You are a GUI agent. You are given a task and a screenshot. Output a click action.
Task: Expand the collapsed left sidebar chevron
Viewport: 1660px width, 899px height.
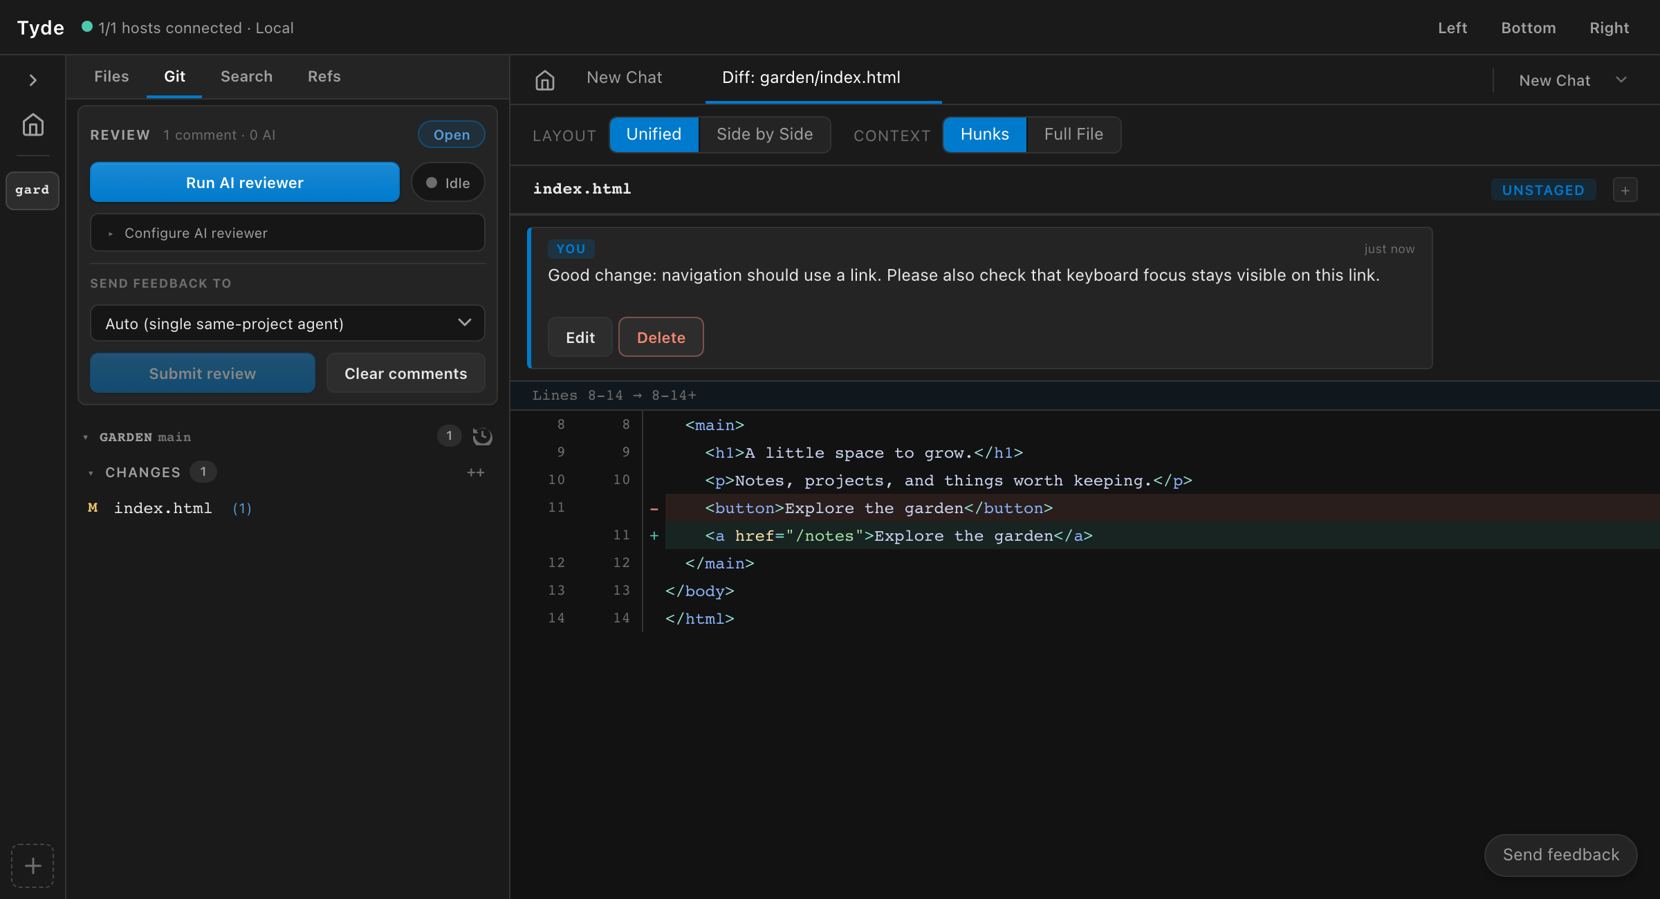point(33,80)
